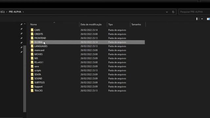Sort by Tipo column header
210x118 pixels.
point(111,25)
